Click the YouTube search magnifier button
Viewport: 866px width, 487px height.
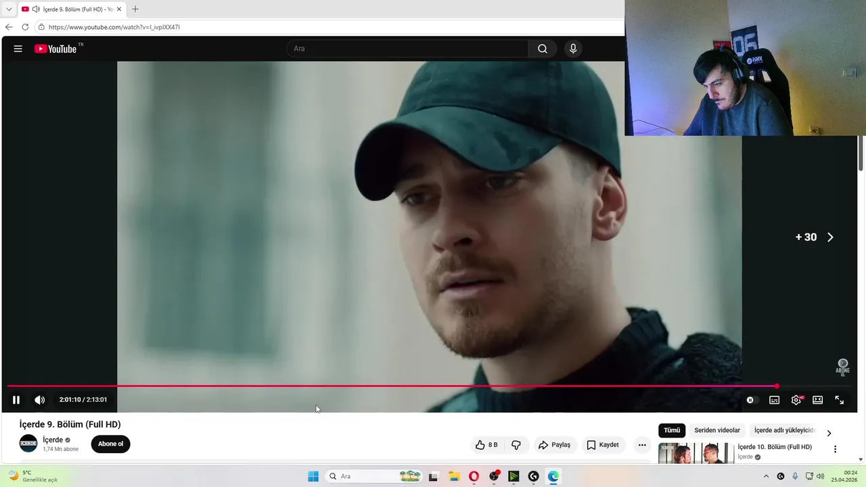[x=543, y=49]
